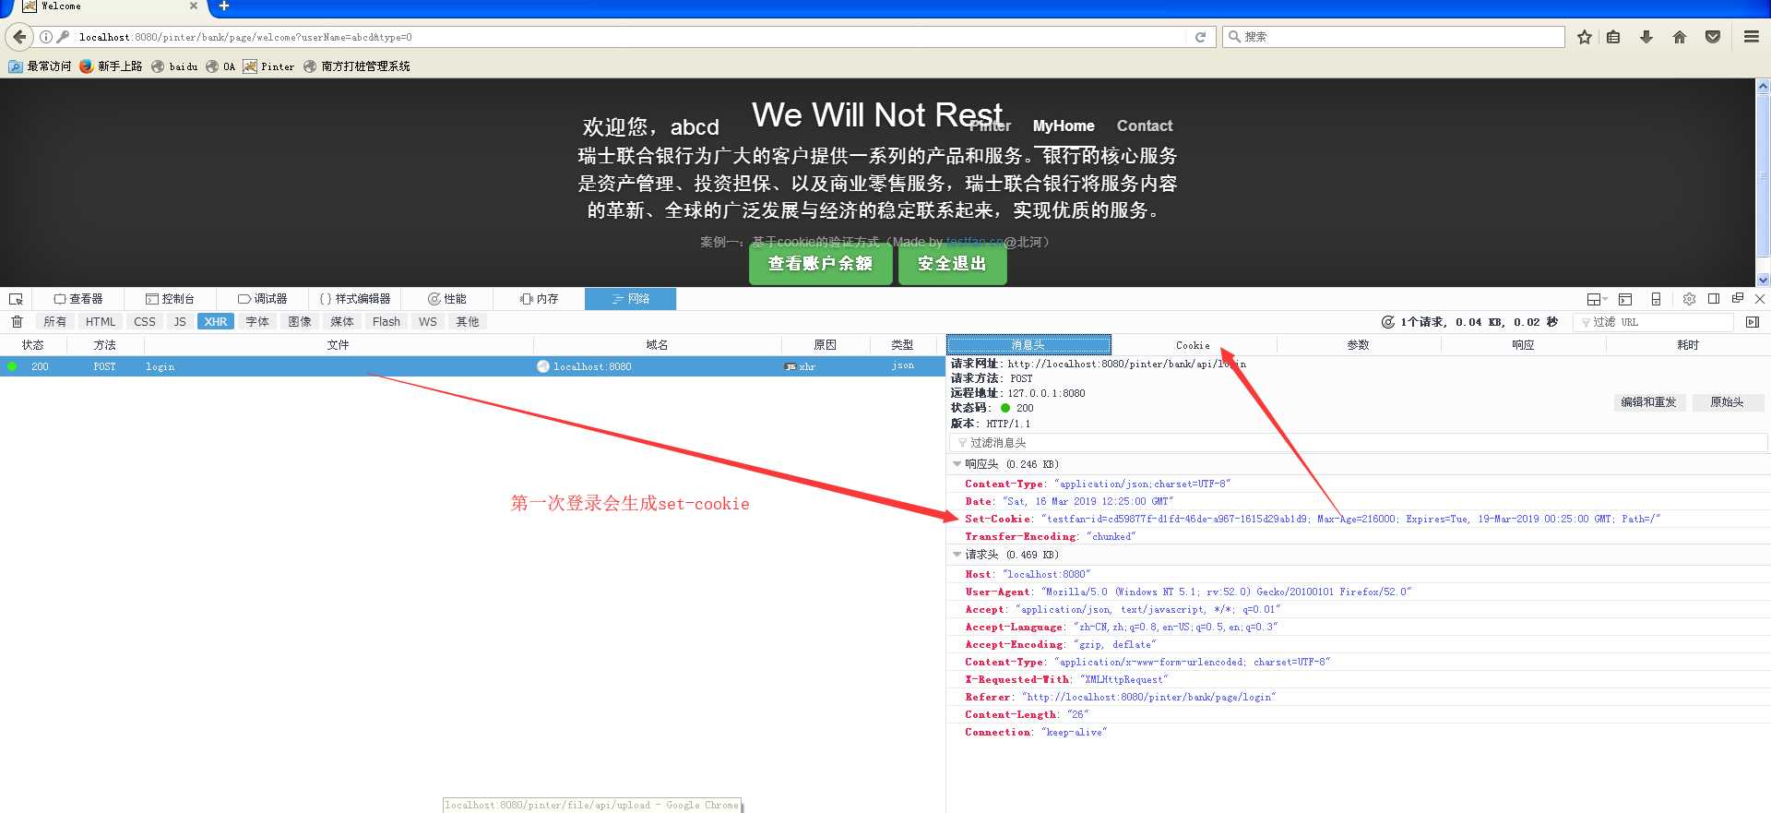Enable responsive design mode icon
1771x813 pixels.
tap(1656, 299)
